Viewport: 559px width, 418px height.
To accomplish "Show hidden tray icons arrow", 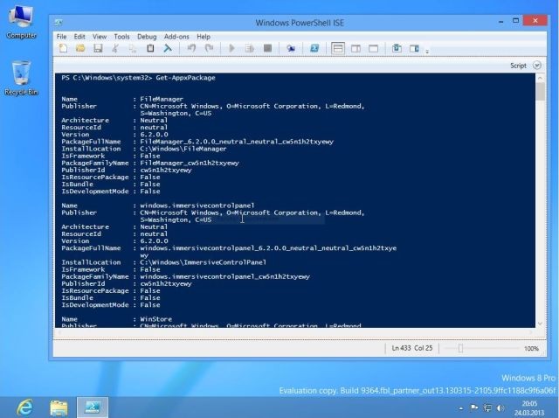I will pyautogui.click(x=461, y=408).
